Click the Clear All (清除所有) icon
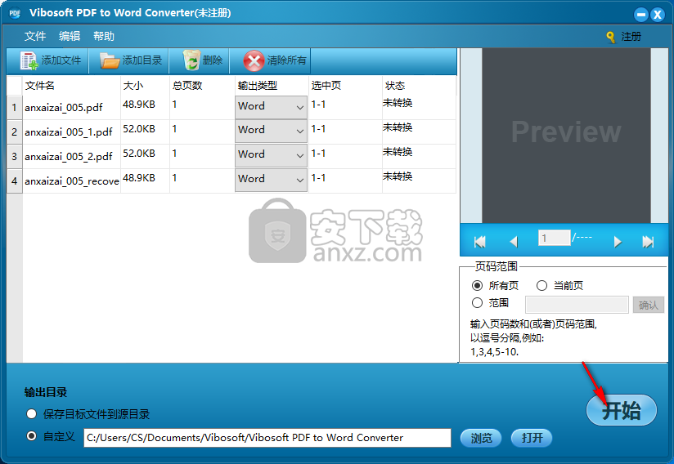674x464 pixels. point(254,60)
